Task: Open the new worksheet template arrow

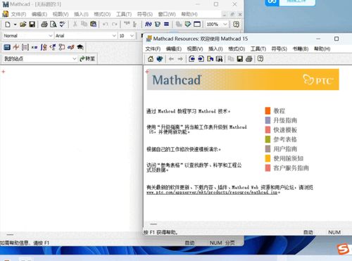Action: point(15,24)
